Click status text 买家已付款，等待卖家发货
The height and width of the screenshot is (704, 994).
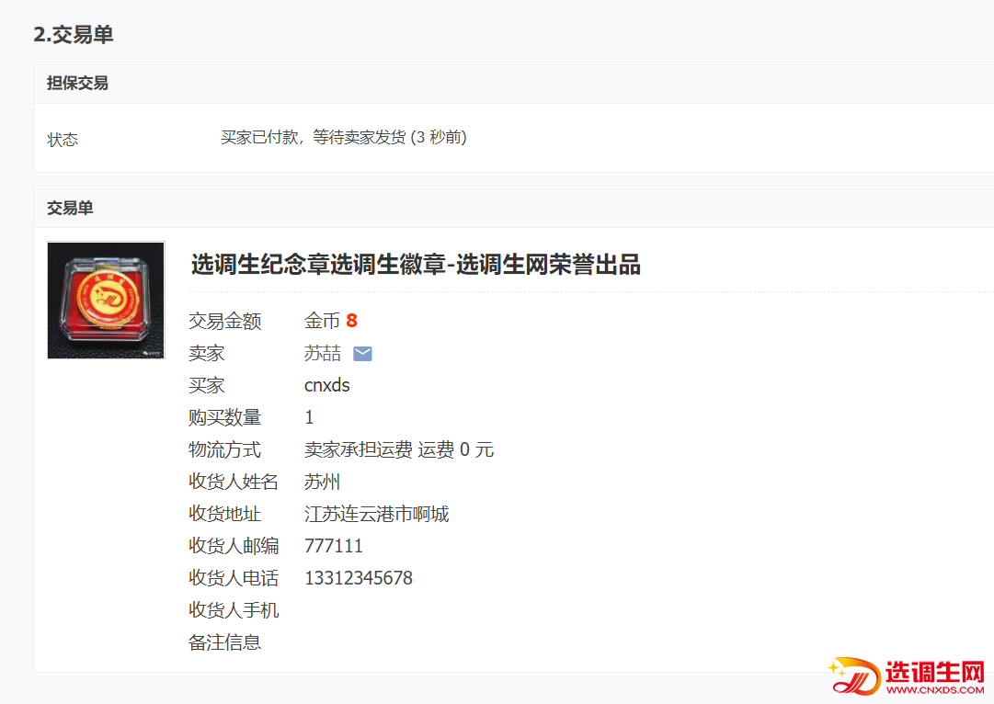coord(314,137)
